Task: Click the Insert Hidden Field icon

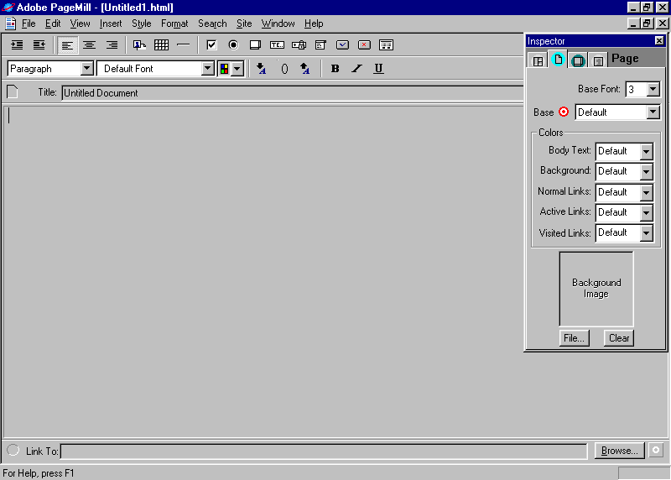Action: point(386,45)
